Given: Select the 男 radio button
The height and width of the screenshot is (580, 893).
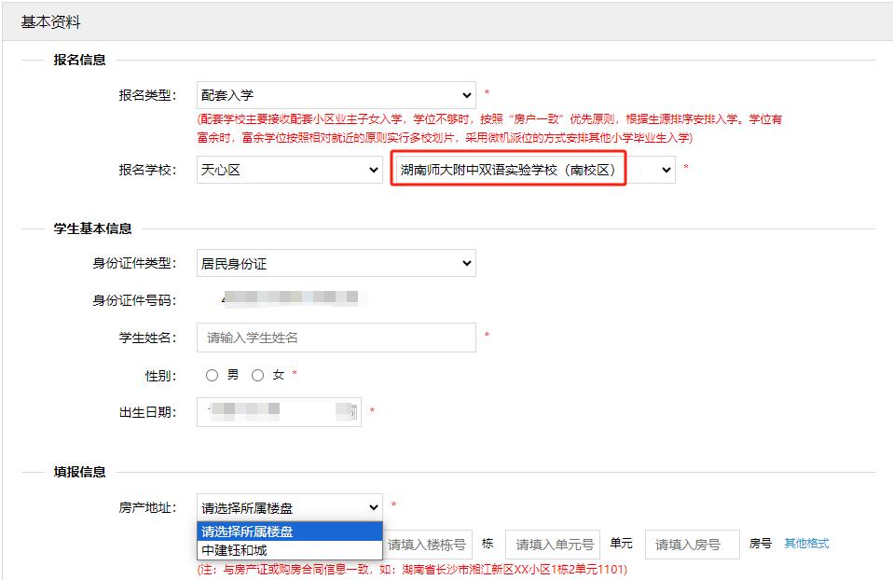Looking at the screenshot, I should [213, 375].
